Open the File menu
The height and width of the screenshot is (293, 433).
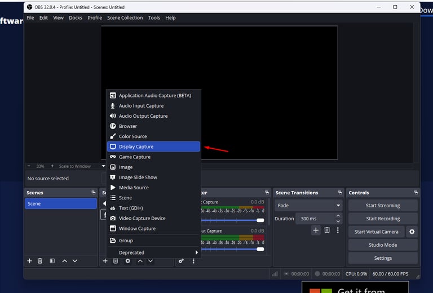[x=30, y=17]
